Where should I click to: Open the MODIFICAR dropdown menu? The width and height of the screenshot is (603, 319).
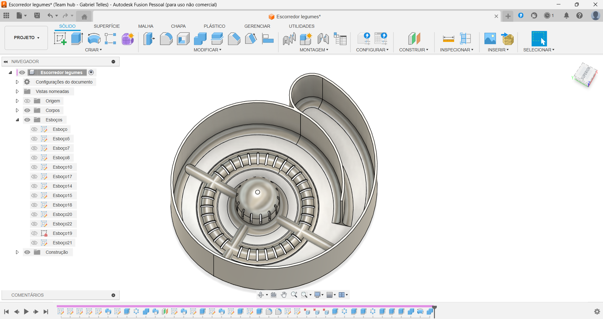pyautogui.click(x=207, y=50)
